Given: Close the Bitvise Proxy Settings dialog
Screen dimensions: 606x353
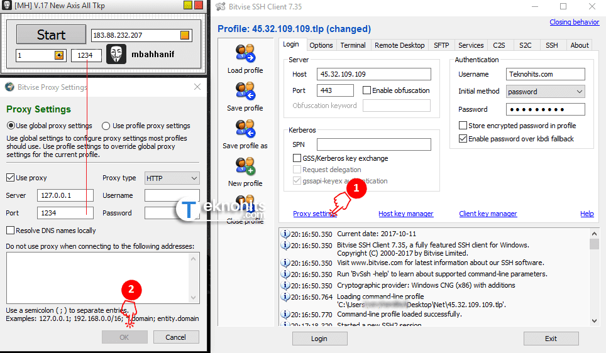Looking at the screenshot, I should [197, 87].
